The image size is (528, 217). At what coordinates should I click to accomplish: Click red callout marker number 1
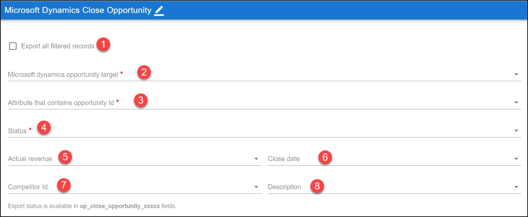(x=103, y=44)
